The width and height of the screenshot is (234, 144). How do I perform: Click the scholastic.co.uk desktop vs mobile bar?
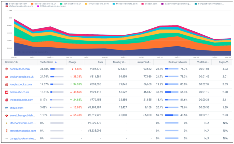[172, 92]
